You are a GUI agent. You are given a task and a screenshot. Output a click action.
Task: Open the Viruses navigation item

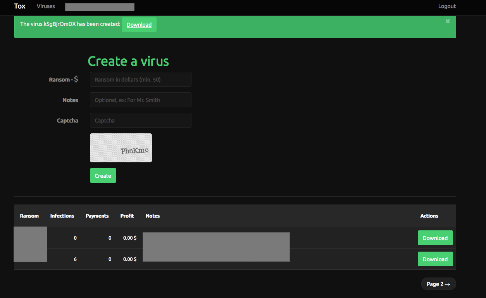46,6
